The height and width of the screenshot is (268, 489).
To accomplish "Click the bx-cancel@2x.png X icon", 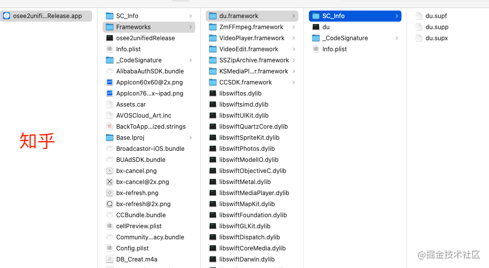I will click(x=110, y=182).
